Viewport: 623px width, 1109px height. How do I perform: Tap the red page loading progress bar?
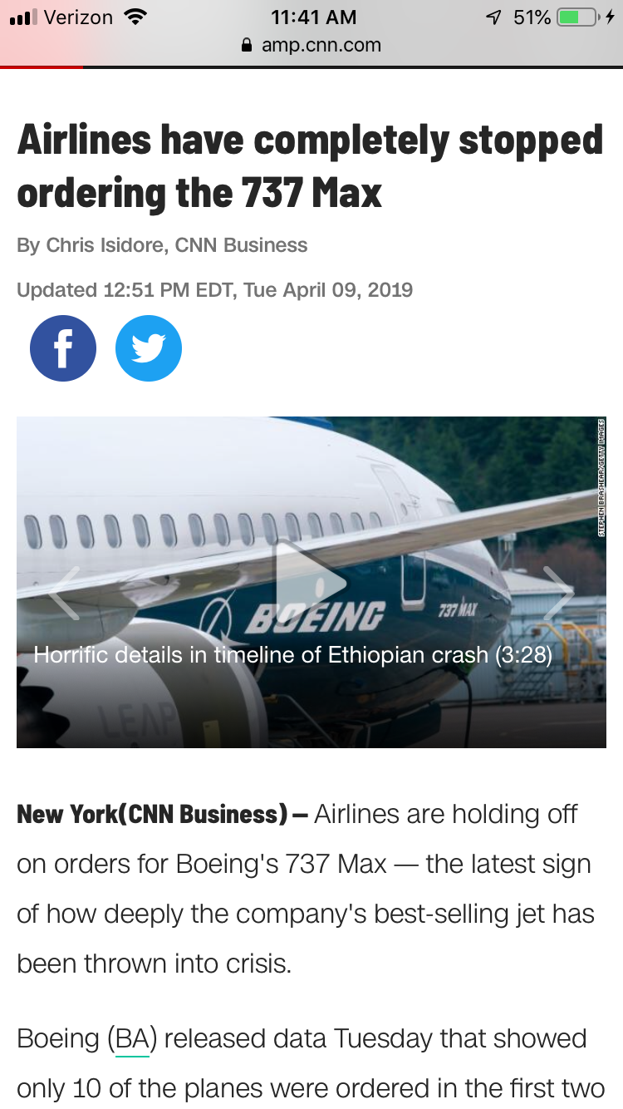click(x=42, y=67)
